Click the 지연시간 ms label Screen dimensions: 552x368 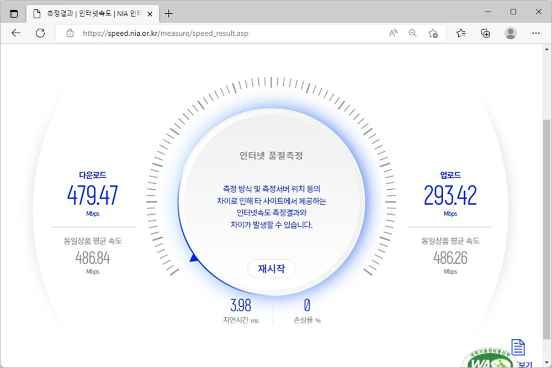(241, 320)
